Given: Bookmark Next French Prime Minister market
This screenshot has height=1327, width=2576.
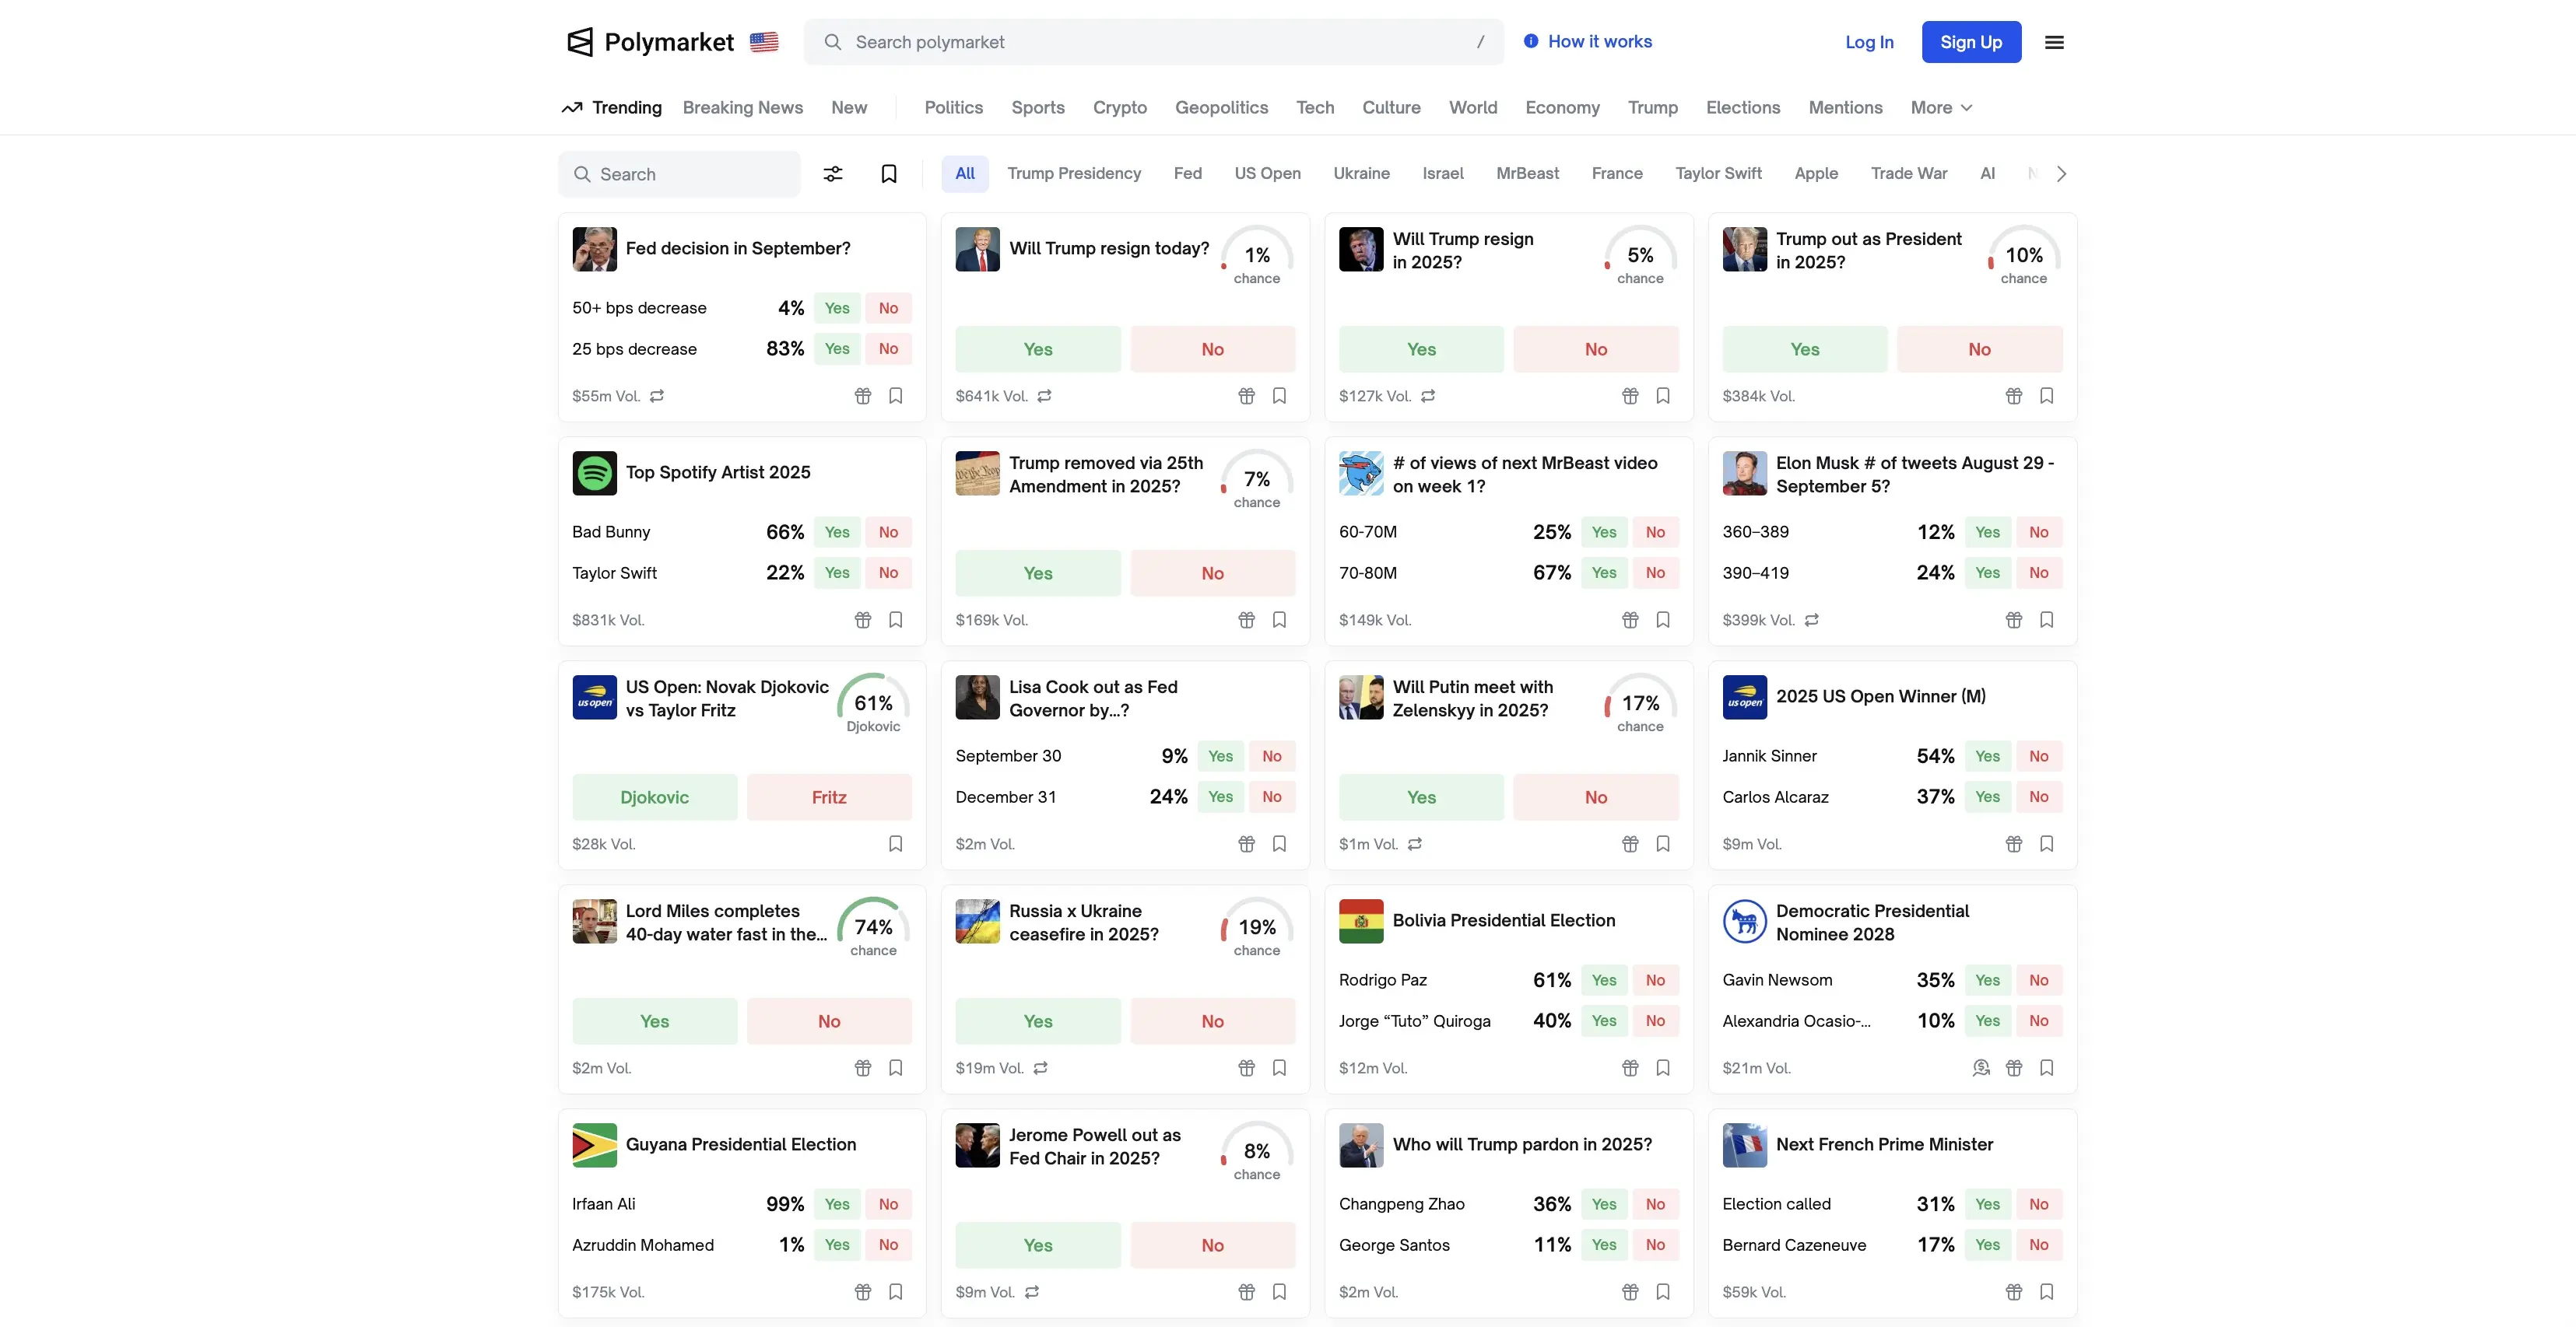Looking at the screenshot, I should tap(2047, 1291).
